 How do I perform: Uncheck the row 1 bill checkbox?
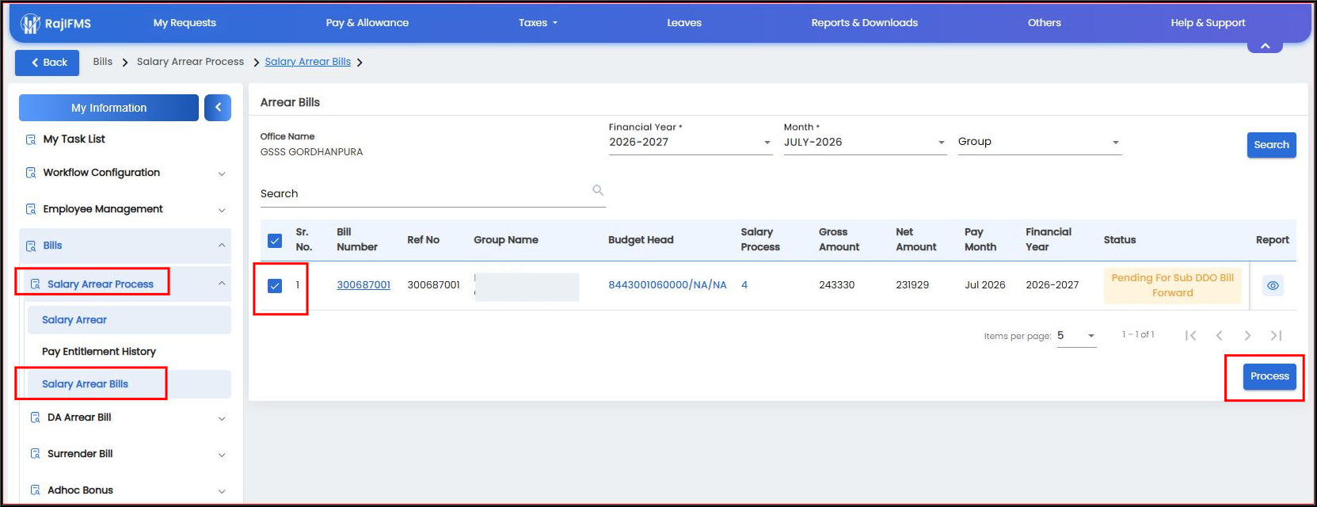pos(275,285)
